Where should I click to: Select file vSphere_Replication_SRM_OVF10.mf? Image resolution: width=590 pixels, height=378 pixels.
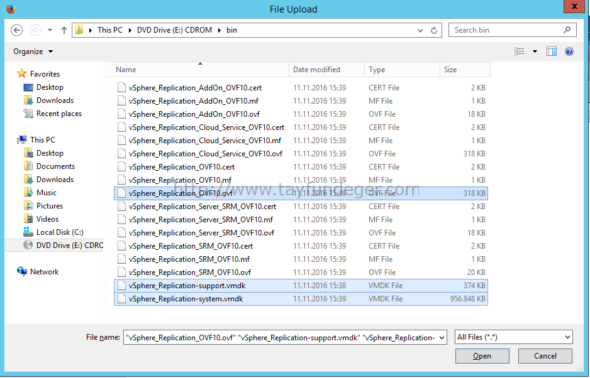pyautogui.click(x=301, y=259)
